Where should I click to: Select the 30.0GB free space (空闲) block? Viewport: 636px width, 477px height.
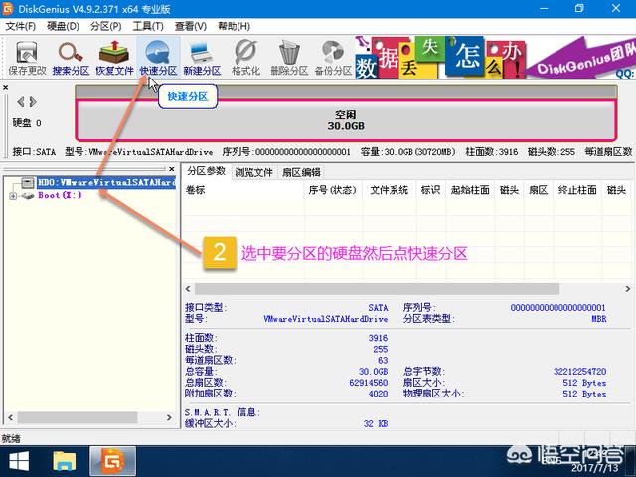346,120
